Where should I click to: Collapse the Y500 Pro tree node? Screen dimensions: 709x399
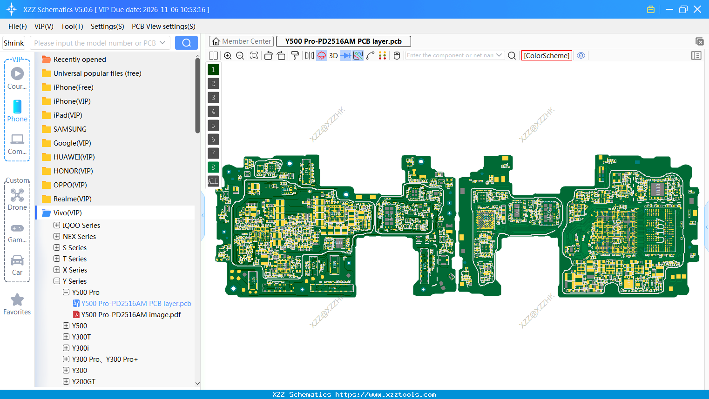click(x=66, y=292)
